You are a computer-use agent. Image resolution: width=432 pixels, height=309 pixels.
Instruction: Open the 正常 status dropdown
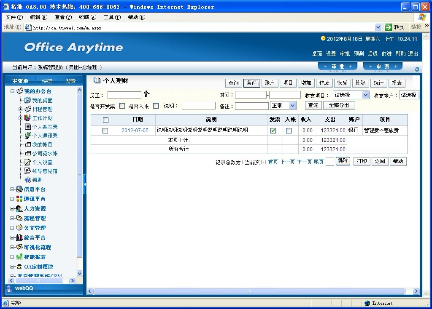pyautogui.click(x=283, y=106)
